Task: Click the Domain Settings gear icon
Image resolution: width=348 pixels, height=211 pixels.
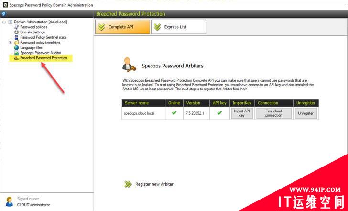Action: (x=16, y=32)
